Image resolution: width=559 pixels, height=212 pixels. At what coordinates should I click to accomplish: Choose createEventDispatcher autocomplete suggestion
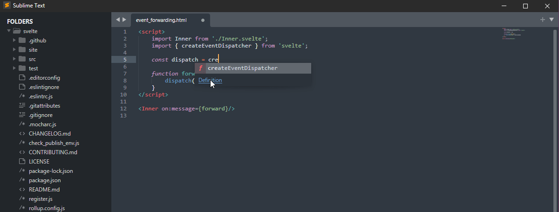coord(253,68)
